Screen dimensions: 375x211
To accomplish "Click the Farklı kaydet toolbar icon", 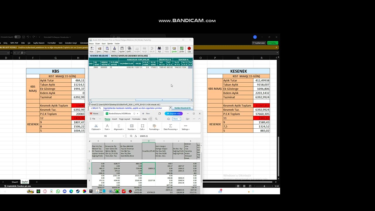I will click(x=129, y=49).
